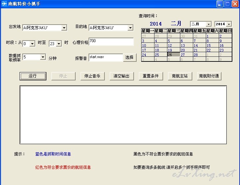Click the 星期日 column header

225,31
